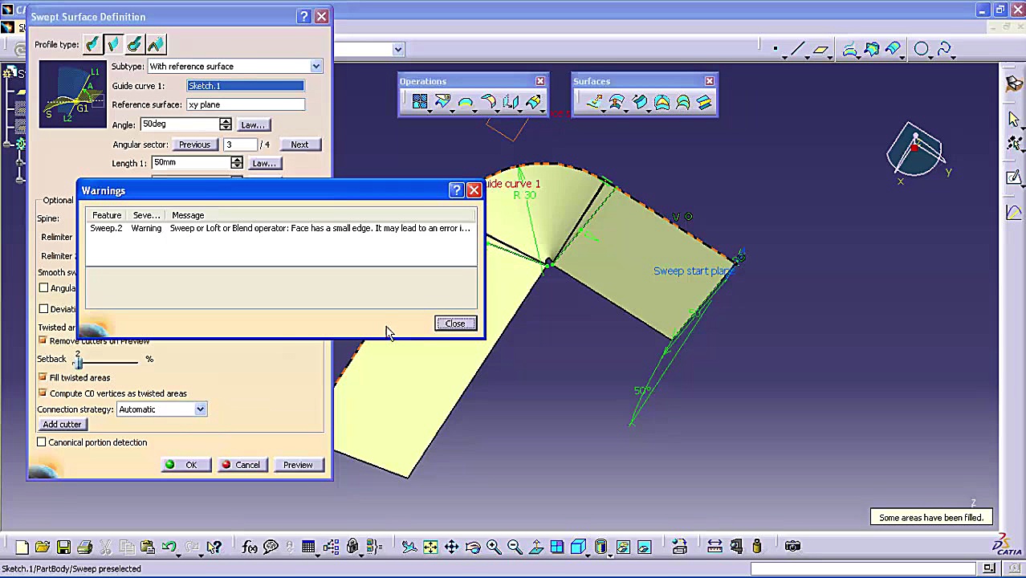Screen dimensions: 1026x578
Task: Click the Extrapolate icon in Operations toolbar
Action: (532, 101)
